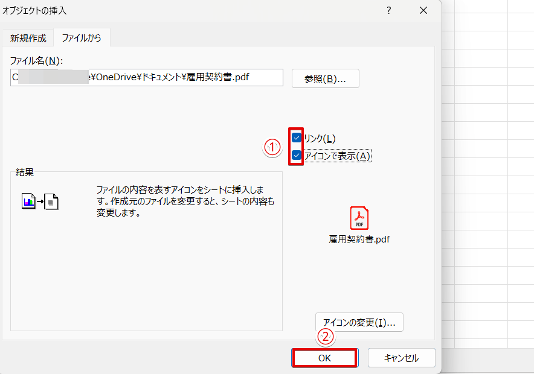Click an empty worksheet cell behind the dialog
Screen dimensions: 534x374
pyautogui.click(x=483, y=181)
